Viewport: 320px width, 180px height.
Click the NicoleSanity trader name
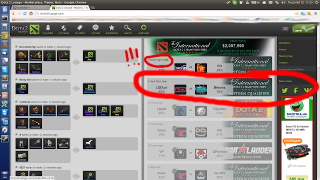pos(27,47)
